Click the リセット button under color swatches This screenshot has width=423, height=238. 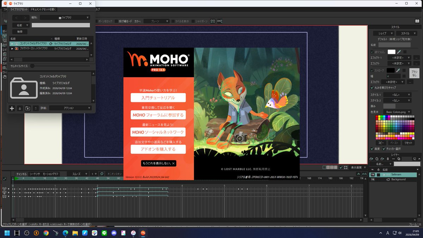click(409, 143)
